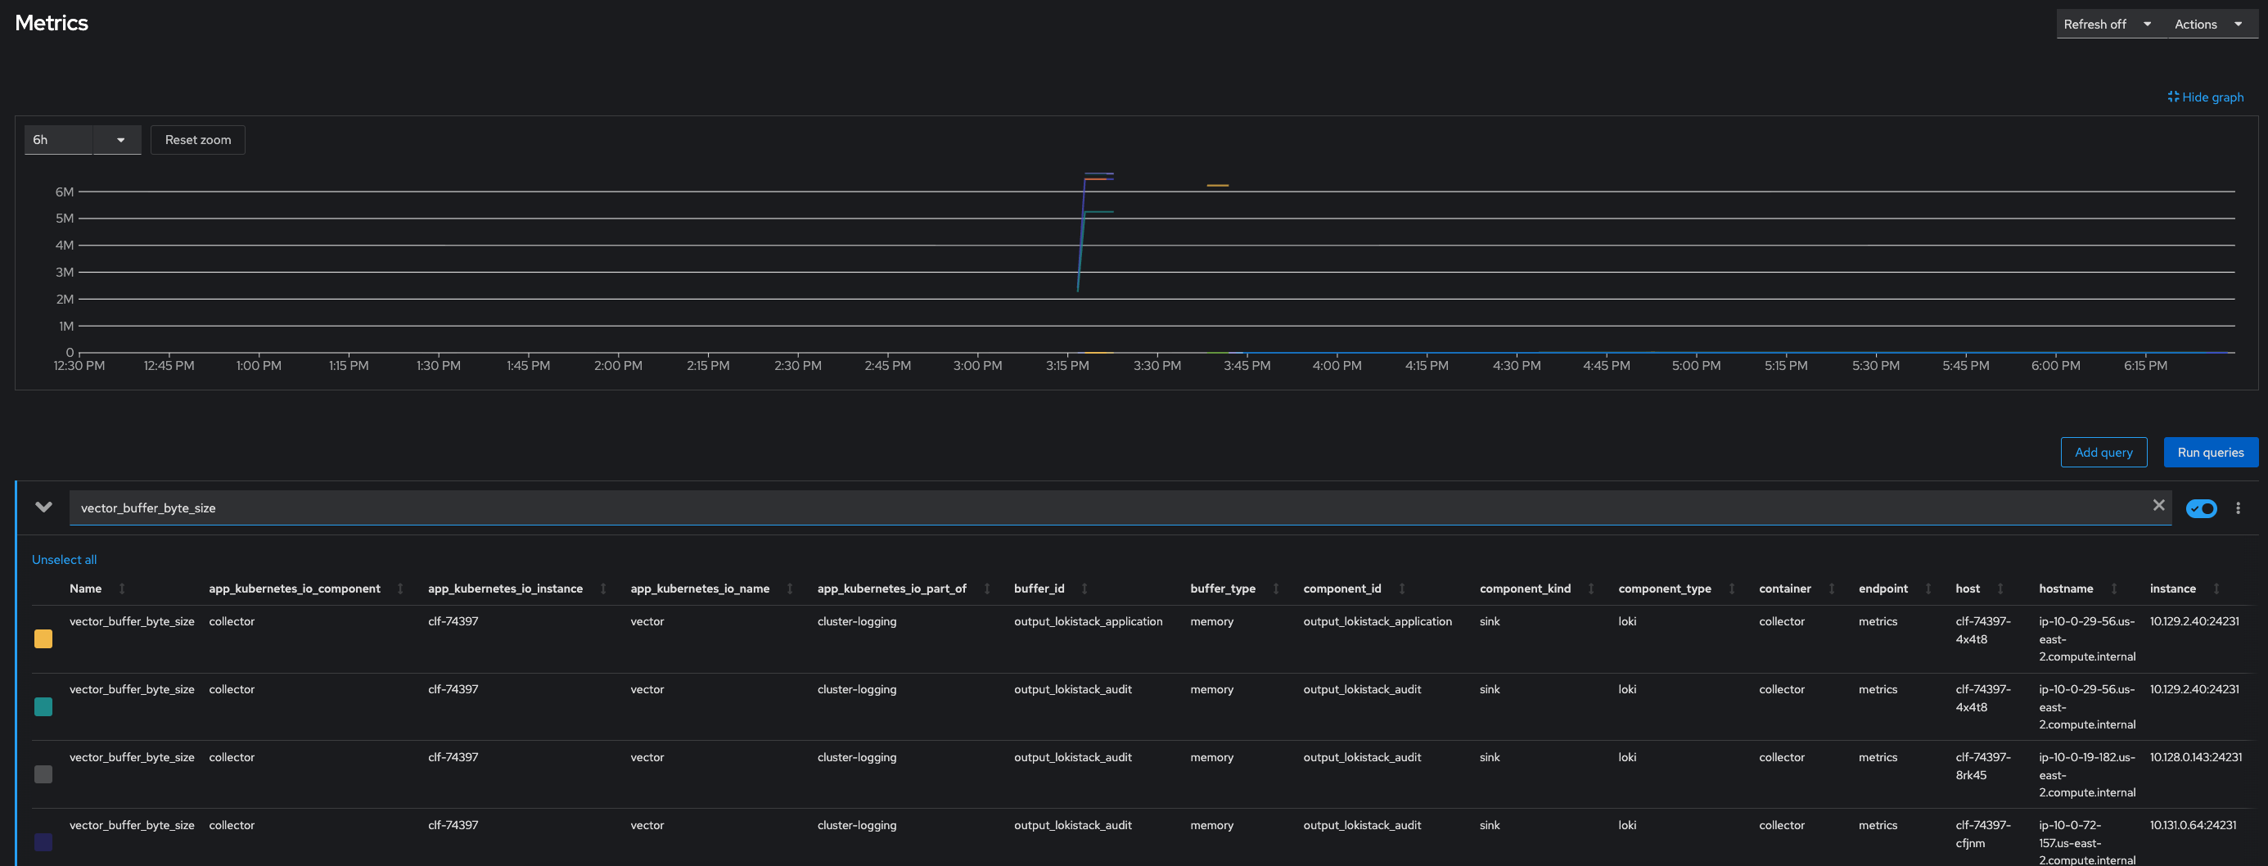Sort by app_kubernetes_io_instance column icon

pyautogui.click(x=603, y=589)
